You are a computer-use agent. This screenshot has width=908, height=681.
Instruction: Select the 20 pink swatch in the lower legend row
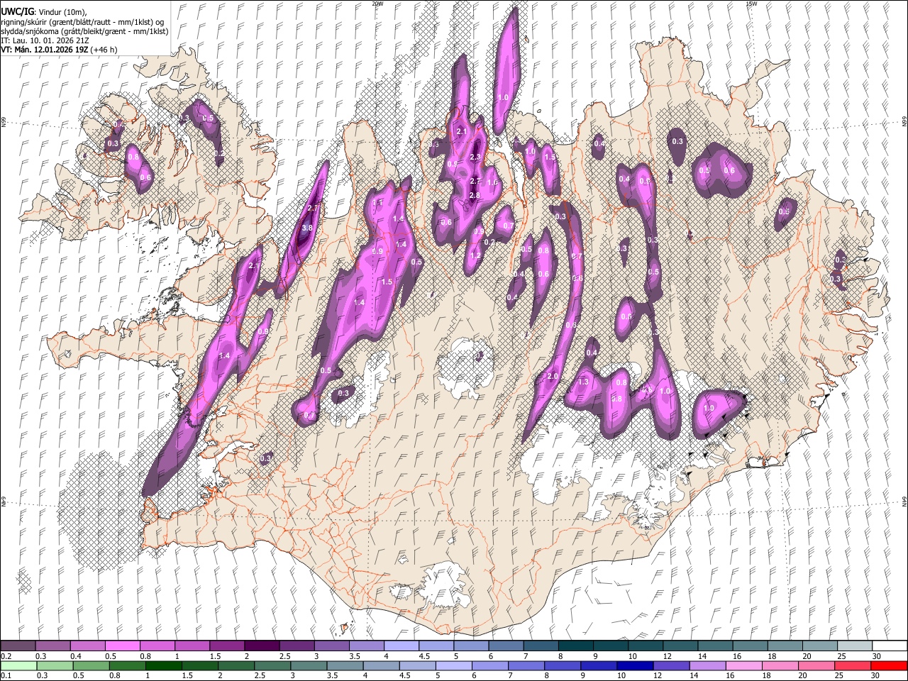click(x=816, y=665)
